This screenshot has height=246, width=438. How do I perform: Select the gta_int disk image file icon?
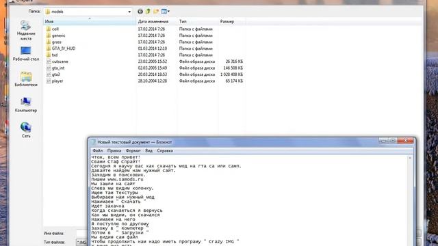[x=49, y=68]
